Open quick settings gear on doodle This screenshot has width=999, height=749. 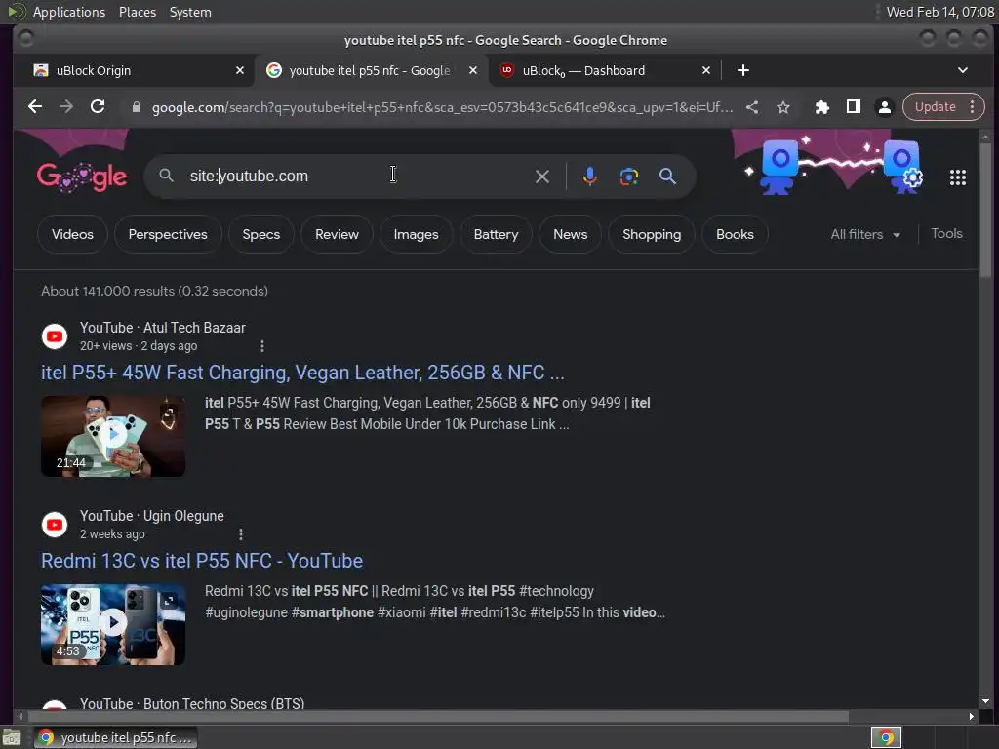tap(913, 177)
